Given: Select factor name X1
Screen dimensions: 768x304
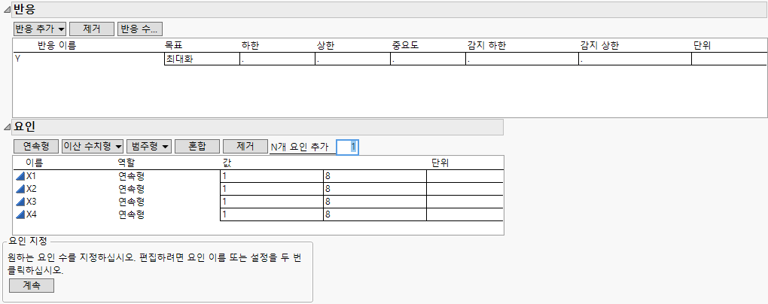Looking at the screenshot, I should [32, 176].
